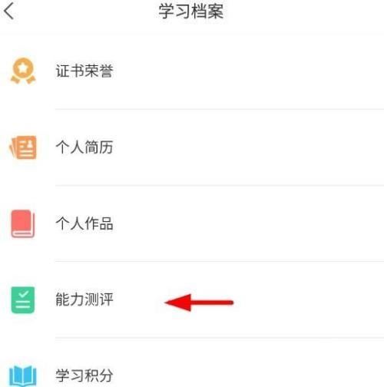Tap blank area of the 个人作品 row
Image resolution: width=384 pixels, height=387 pixels.
[248, 223]
